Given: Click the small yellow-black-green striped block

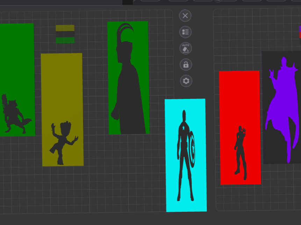Looking at the screenshot, I should pos(65,34).
